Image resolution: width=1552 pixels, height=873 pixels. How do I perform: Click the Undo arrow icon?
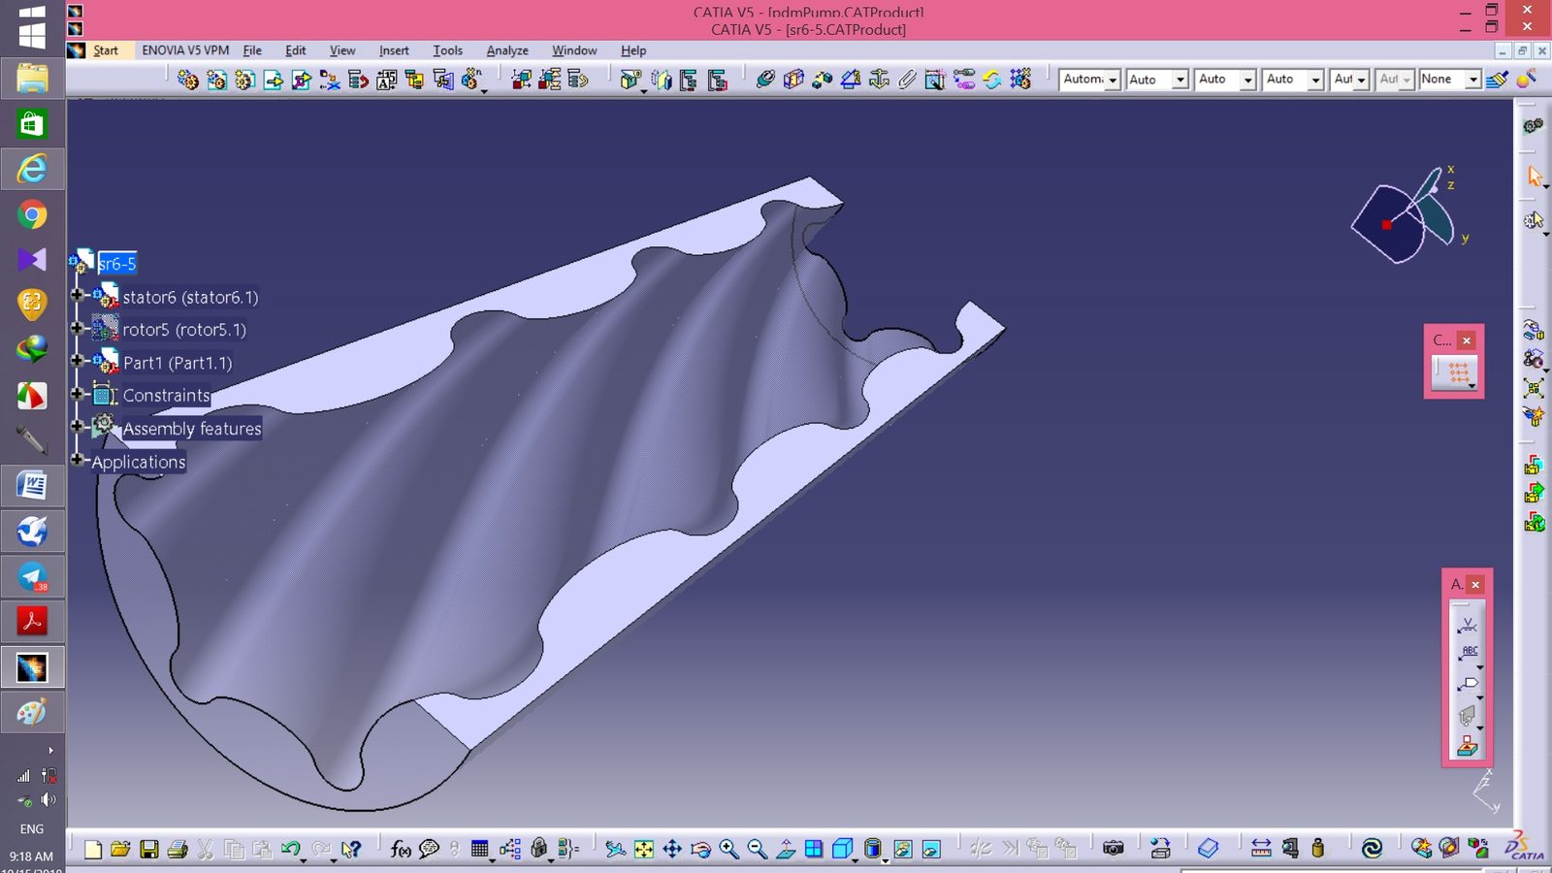290,850
